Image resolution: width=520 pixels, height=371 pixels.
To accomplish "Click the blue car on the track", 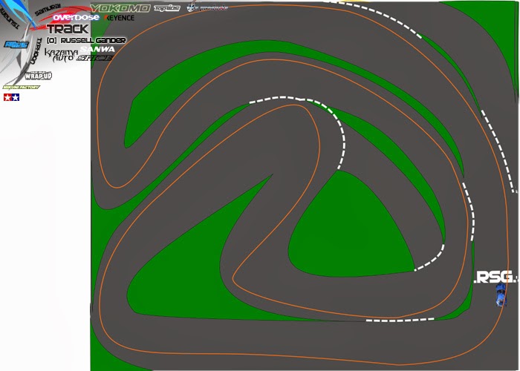I will [x=501, y=295].
